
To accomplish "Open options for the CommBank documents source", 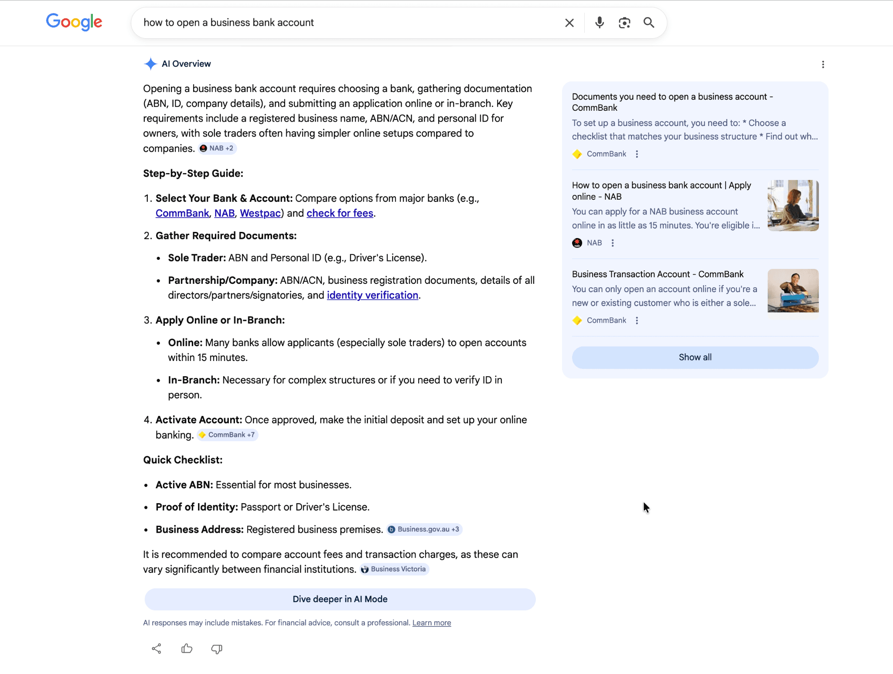I will 637,154.
